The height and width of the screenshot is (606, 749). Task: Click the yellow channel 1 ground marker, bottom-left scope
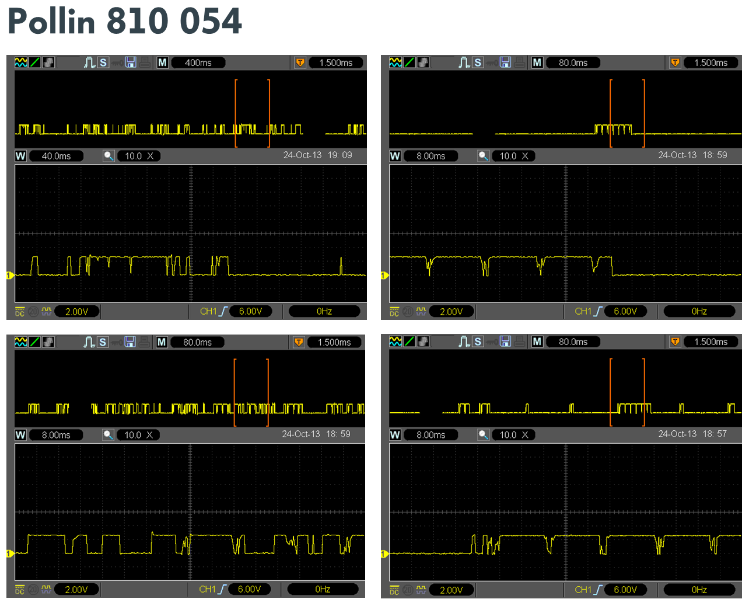pyautogui.click(x=10, y=553)
